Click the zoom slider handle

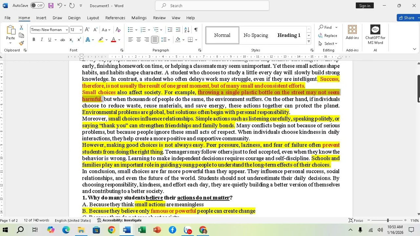click(388, 220)
